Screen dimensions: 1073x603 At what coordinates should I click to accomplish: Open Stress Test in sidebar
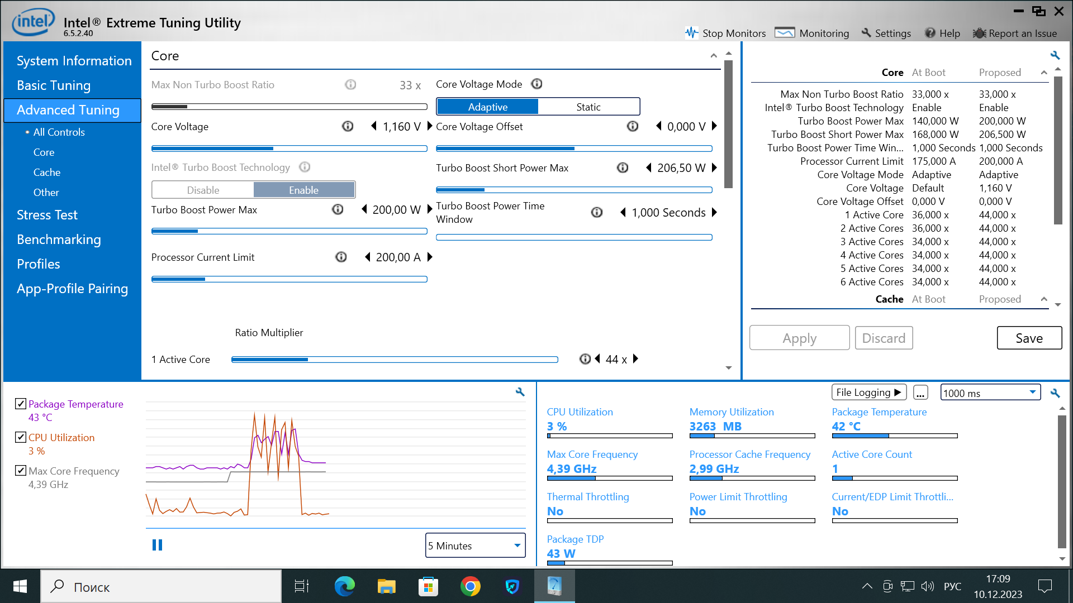tap(47, 215)
